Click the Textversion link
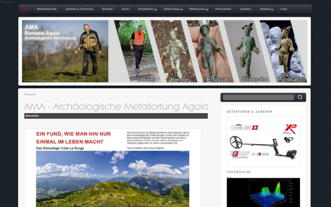Screen dimensions: 331x207 pos(8,2)
